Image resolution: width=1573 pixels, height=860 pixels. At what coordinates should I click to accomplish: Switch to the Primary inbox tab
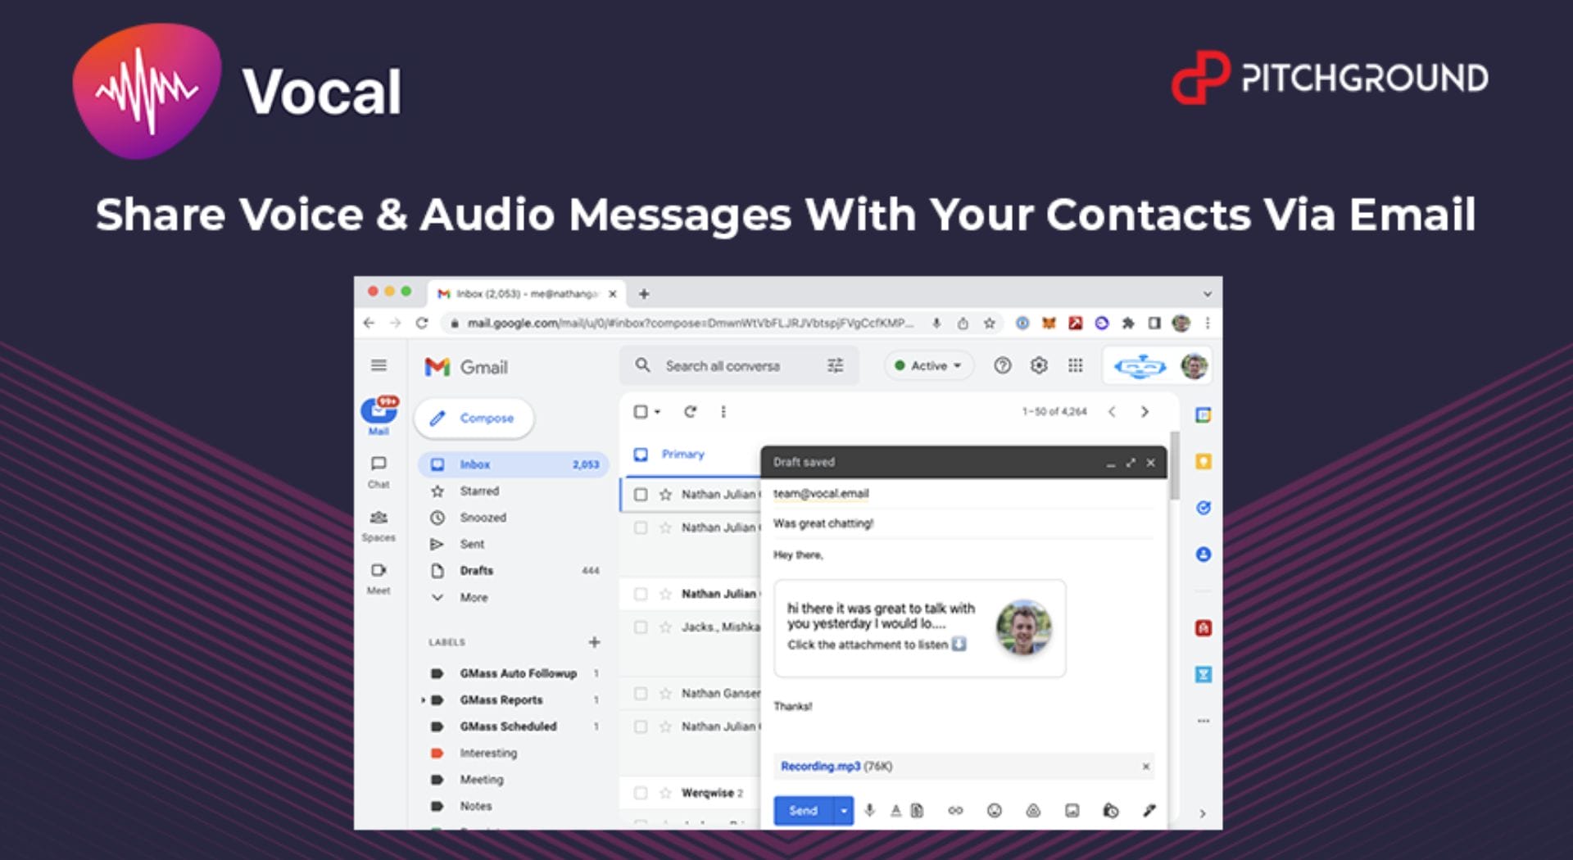(682, 454)
